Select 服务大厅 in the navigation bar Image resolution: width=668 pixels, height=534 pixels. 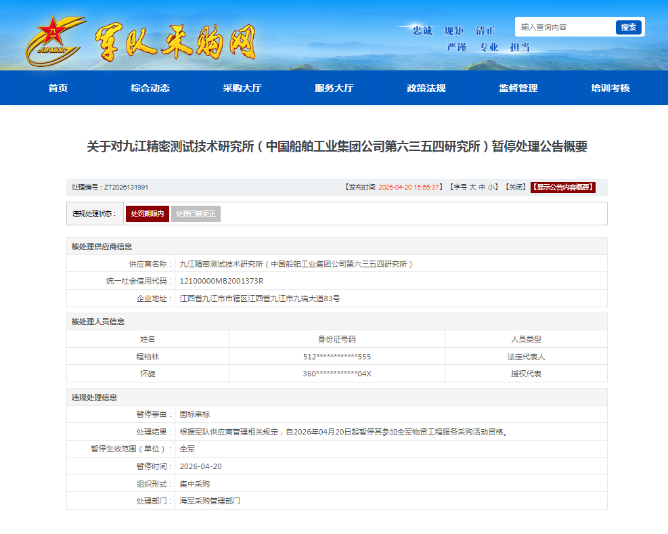[x=334, y=88]
